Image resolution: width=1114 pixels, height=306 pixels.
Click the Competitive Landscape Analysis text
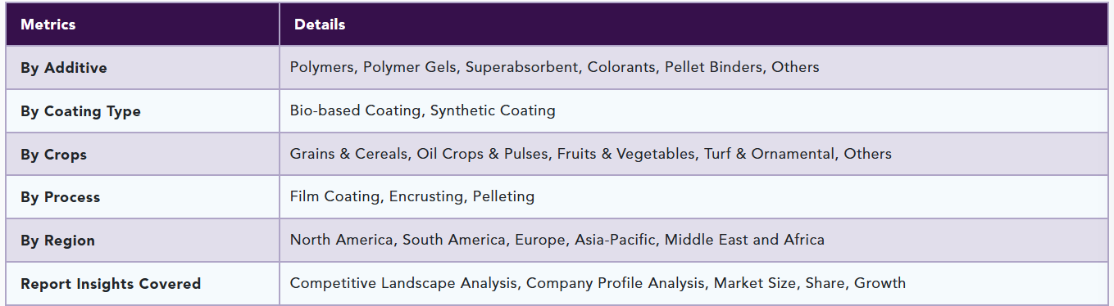coord(404,283)
